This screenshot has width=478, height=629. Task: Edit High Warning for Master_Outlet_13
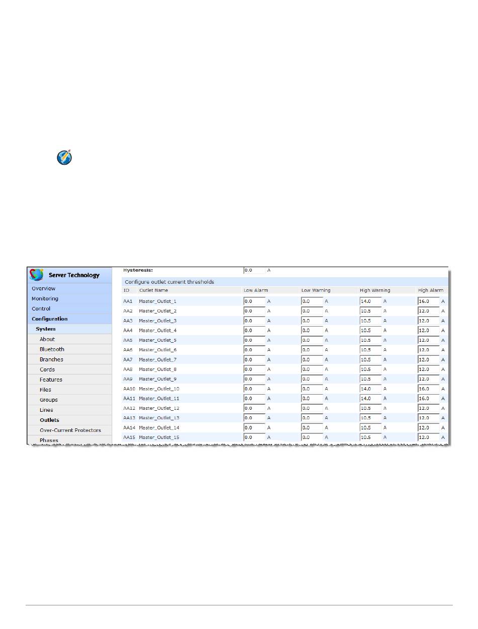point(370,418)
